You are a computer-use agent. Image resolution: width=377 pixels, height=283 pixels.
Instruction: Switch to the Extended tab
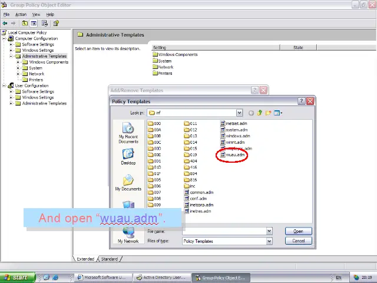click(85, 259)
